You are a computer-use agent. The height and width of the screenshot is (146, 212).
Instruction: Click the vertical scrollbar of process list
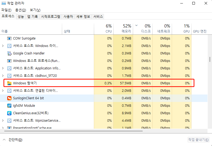click(210, 59)
